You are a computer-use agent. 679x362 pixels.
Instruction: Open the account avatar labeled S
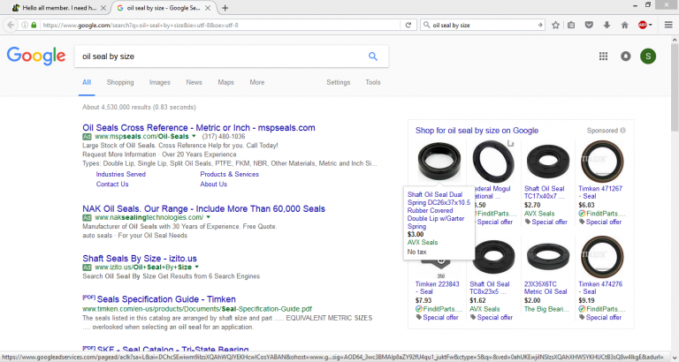tap(648, 56)
